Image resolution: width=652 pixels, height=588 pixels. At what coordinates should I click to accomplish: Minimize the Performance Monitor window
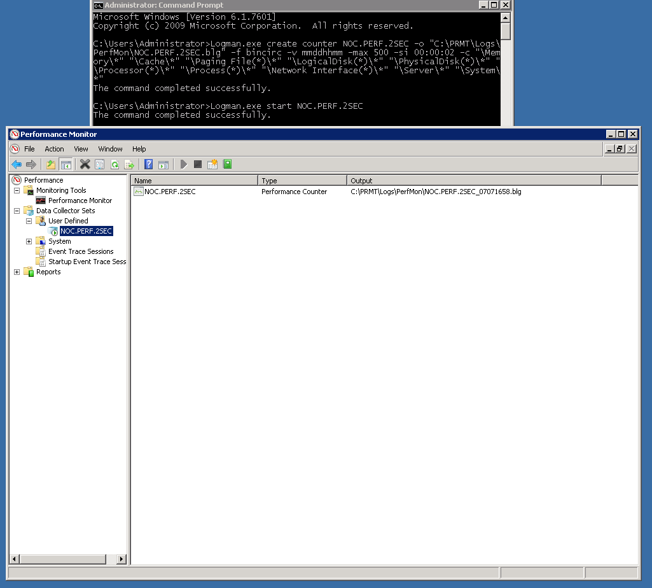point(611,134)
